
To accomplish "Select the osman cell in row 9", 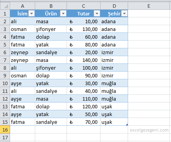I will click(x=22, y=75).
